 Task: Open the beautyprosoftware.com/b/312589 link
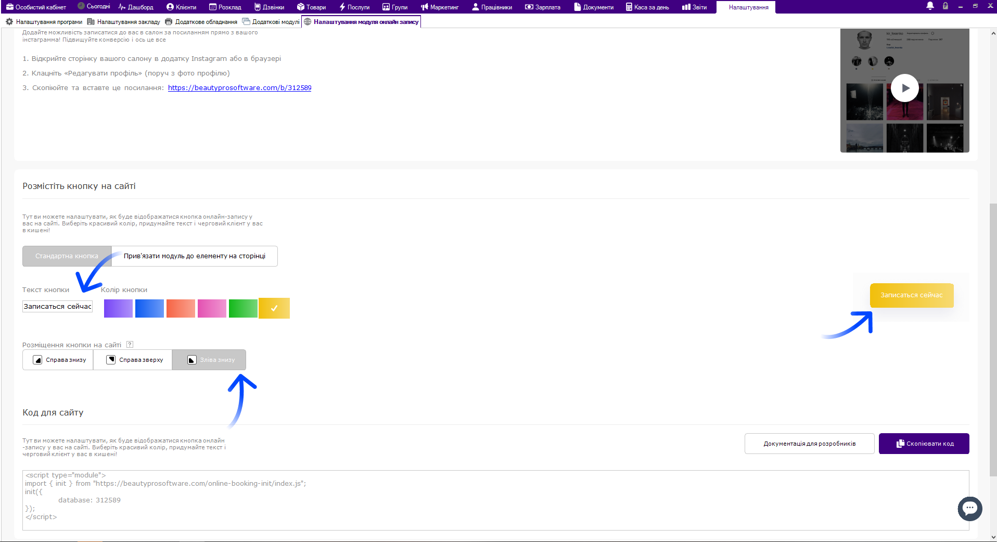239,87
